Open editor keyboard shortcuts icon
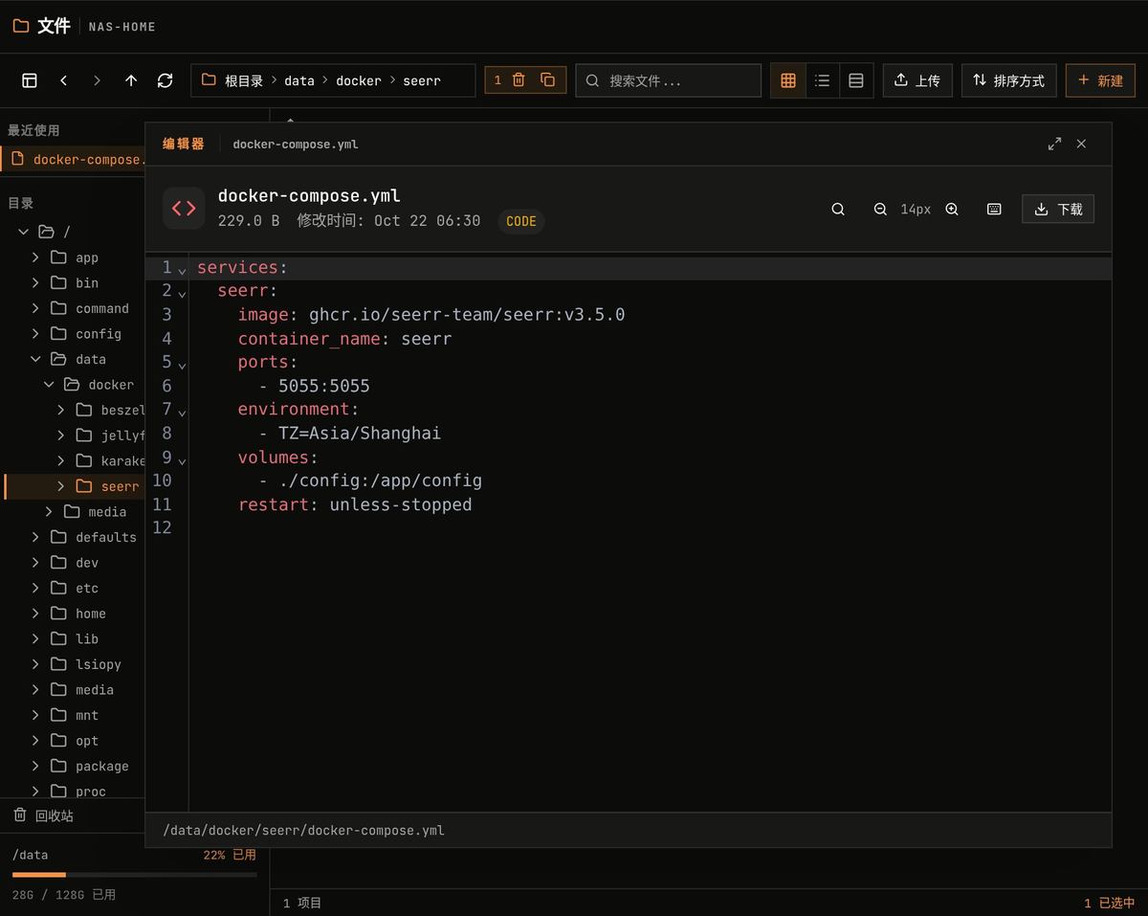 (x=994, y=209)
